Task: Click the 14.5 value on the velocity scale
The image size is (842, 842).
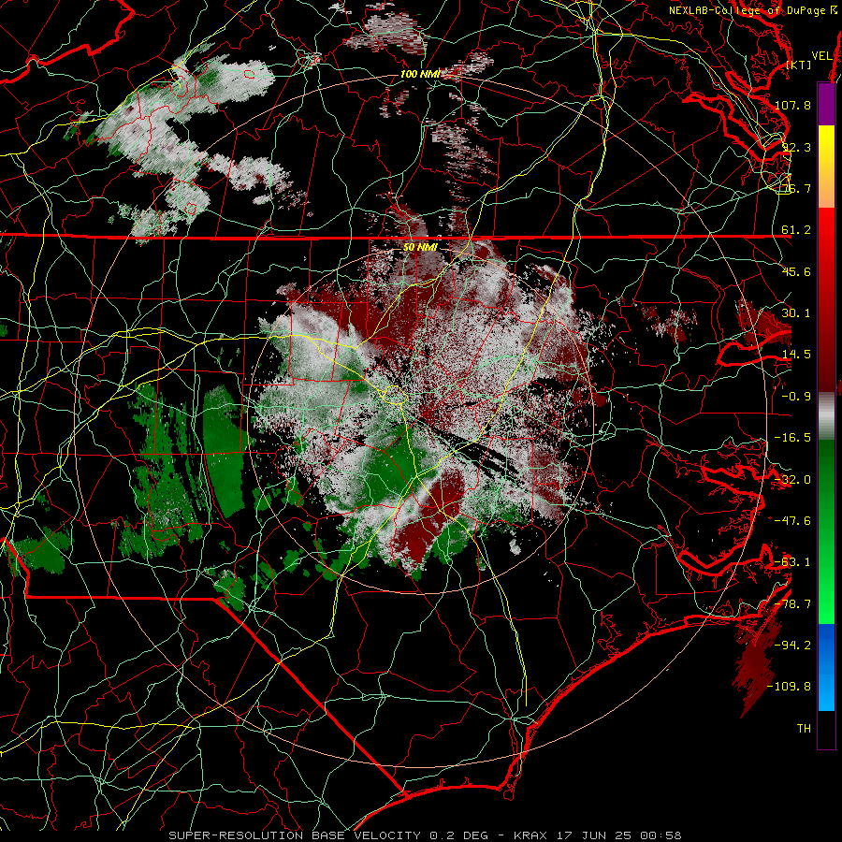Action: click(x=796, y=355)
